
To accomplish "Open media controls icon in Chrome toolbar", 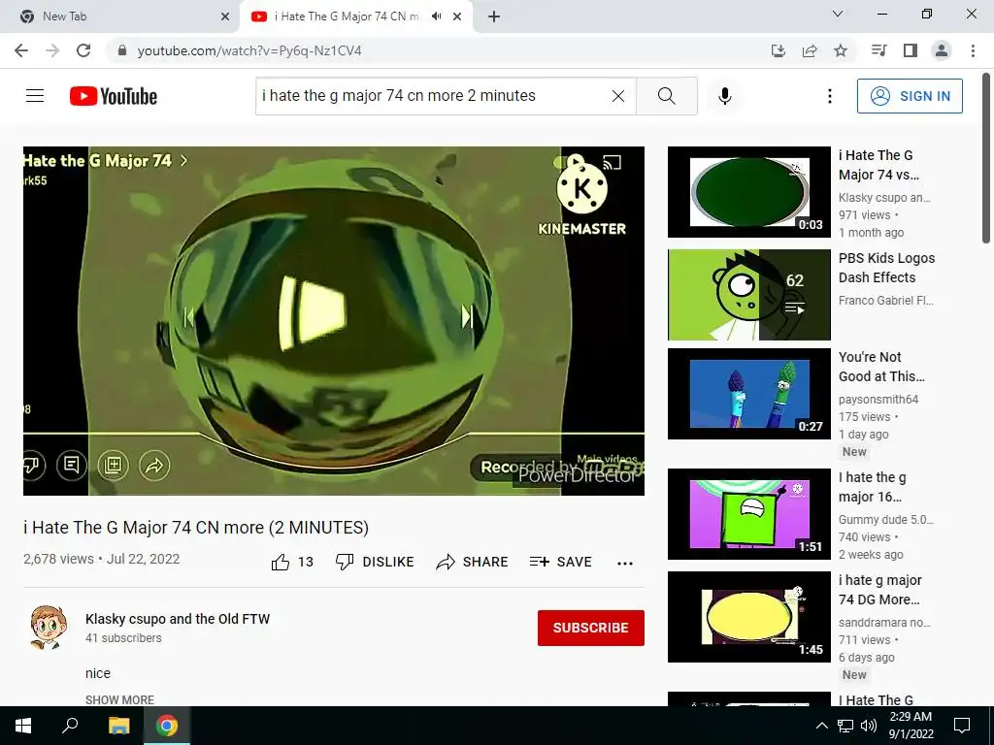I will click(x=878, y=50).
